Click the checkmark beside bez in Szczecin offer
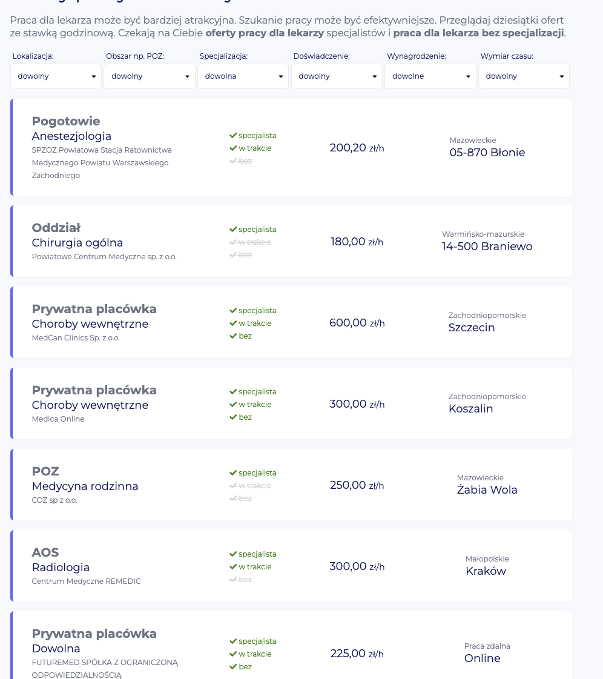 click(233, 336)
